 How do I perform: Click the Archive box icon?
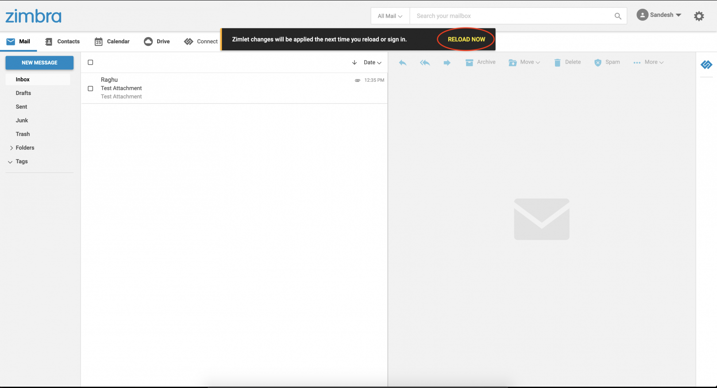[x=470, y=63]
